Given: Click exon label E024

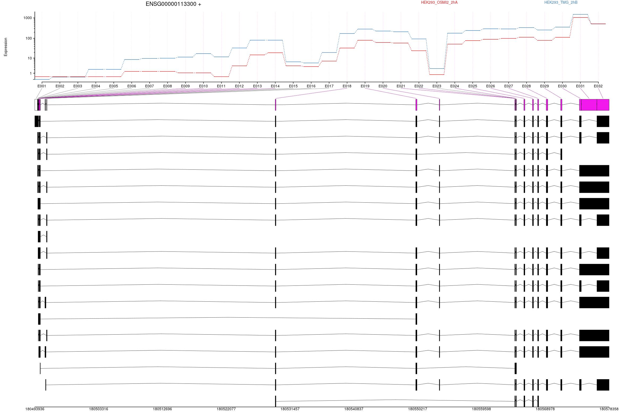Looking at the screenshot, I should (455, 86).
